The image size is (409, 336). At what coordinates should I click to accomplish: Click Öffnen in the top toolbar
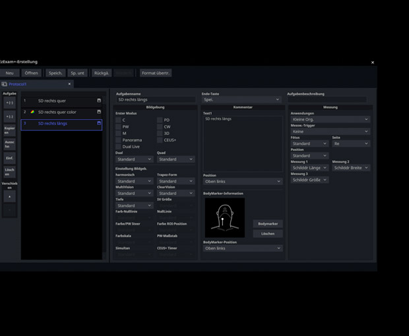point(31,73)
